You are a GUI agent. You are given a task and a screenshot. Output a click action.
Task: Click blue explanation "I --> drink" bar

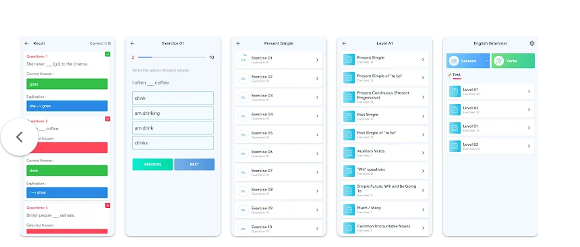coord(67,192)
